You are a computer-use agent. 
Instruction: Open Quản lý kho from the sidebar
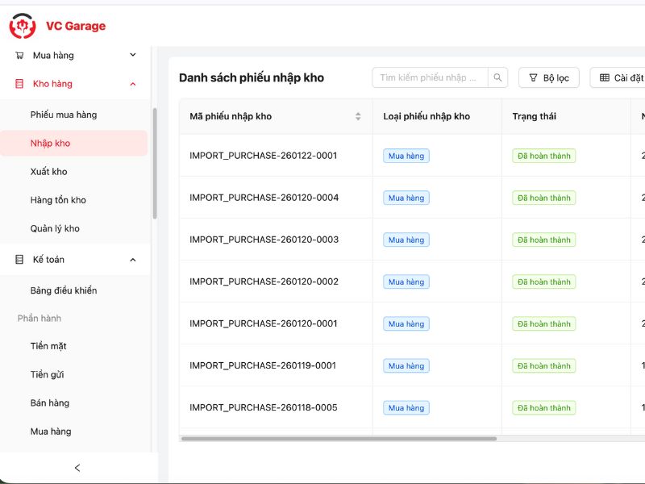tap(55, 228)
